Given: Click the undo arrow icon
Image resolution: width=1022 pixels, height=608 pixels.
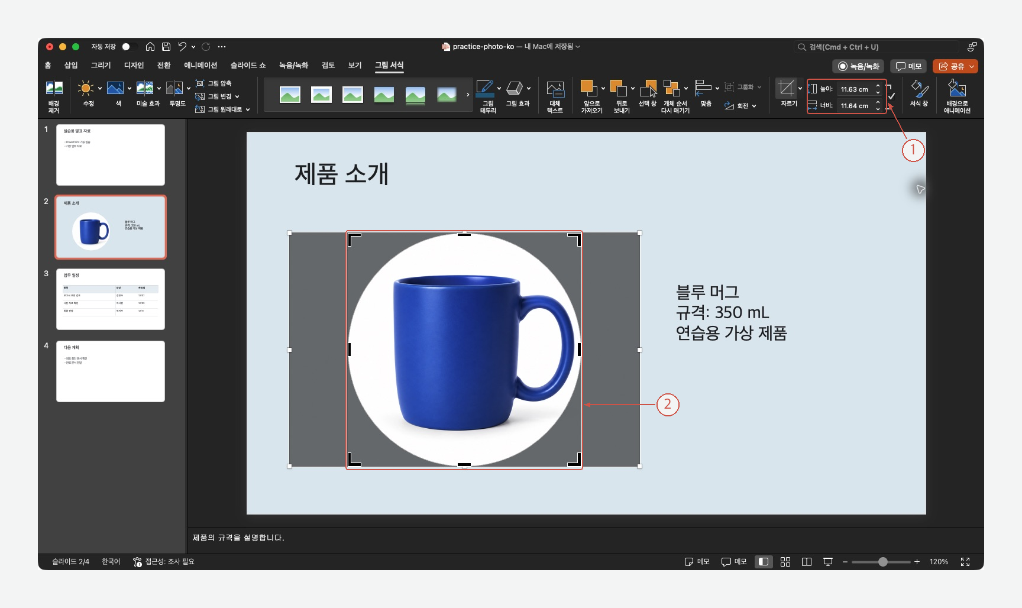Looking at the screenshot, I should [x=182, y=47].
